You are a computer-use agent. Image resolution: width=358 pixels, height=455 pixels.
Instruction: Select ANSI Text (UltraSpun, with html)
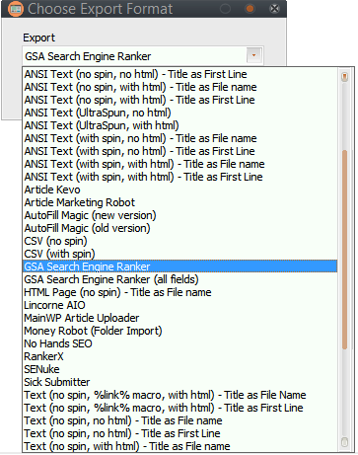point(180,125)
